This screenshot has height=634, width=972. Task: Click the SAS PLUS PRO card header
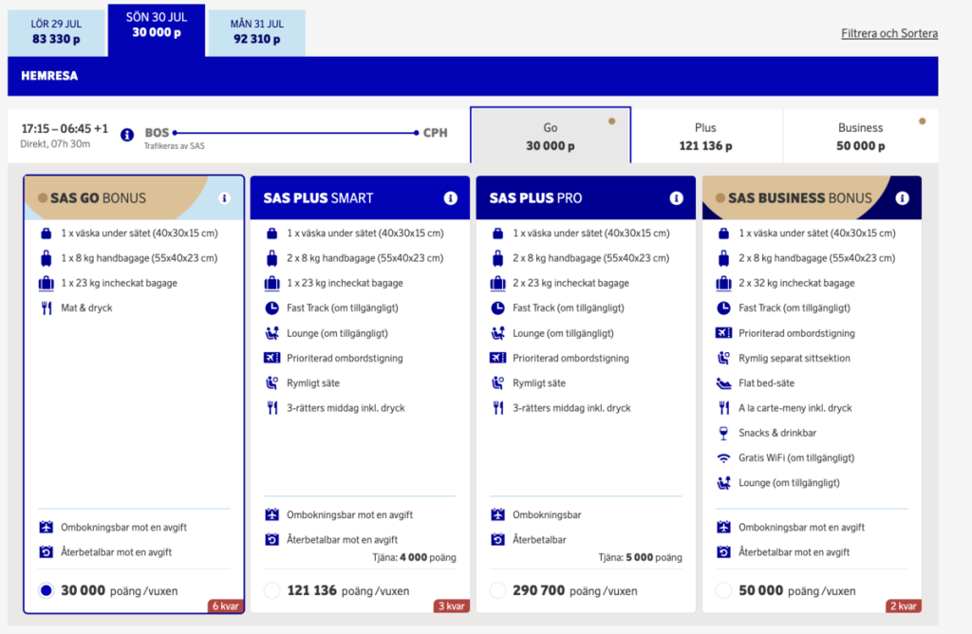586,197
